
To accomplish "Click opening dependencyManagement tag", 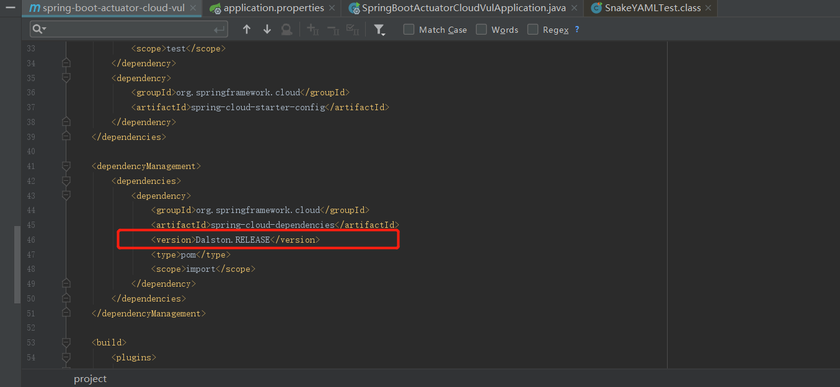I will tap(146, 166).
